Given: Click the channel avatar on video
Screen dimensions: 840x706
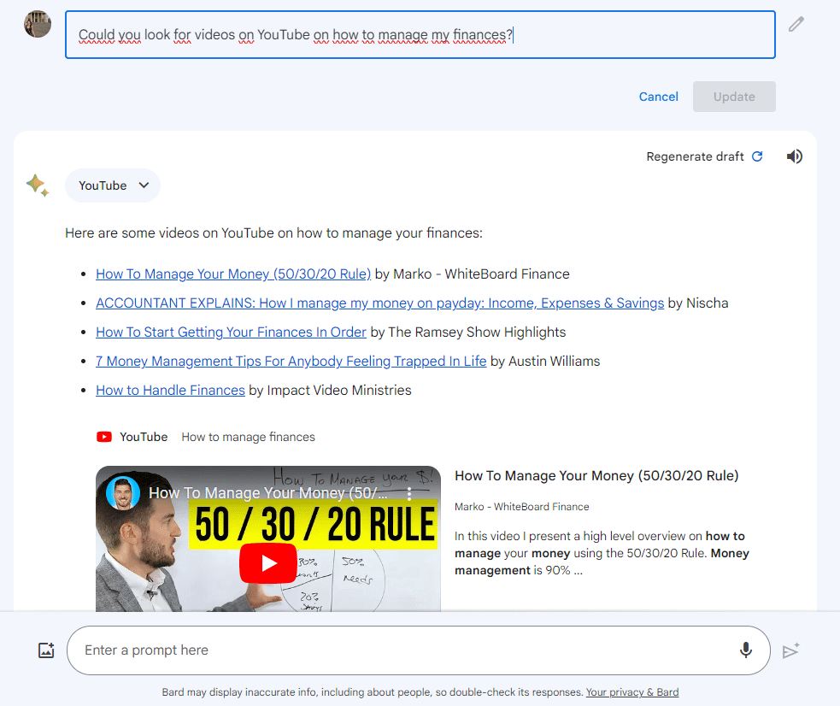Looking at the screenshot, I should (x=123, y=493).
